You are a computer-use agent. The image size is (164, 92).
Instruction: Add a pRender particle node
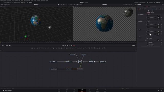86,48
